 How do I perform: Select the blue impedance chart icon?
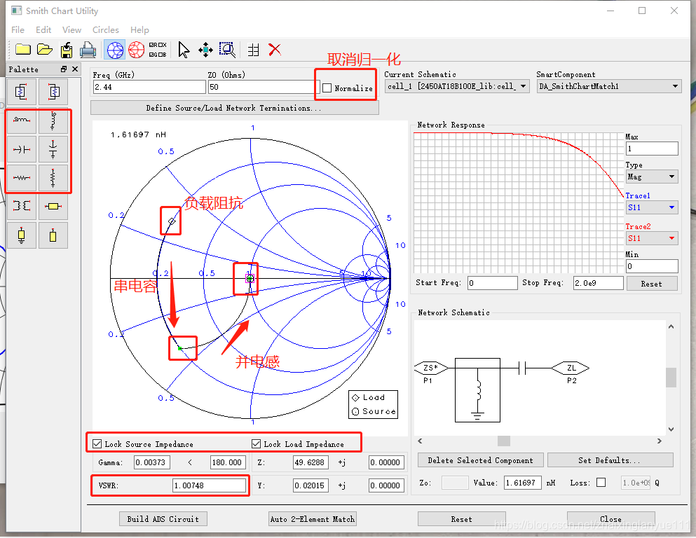115,50
